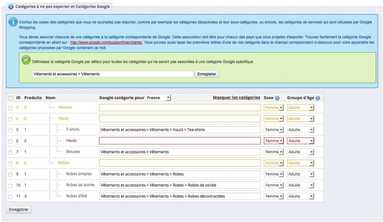Click Masquer les catégories link
The height and width of the screenshot is (222, 383).
pos(236,98)
